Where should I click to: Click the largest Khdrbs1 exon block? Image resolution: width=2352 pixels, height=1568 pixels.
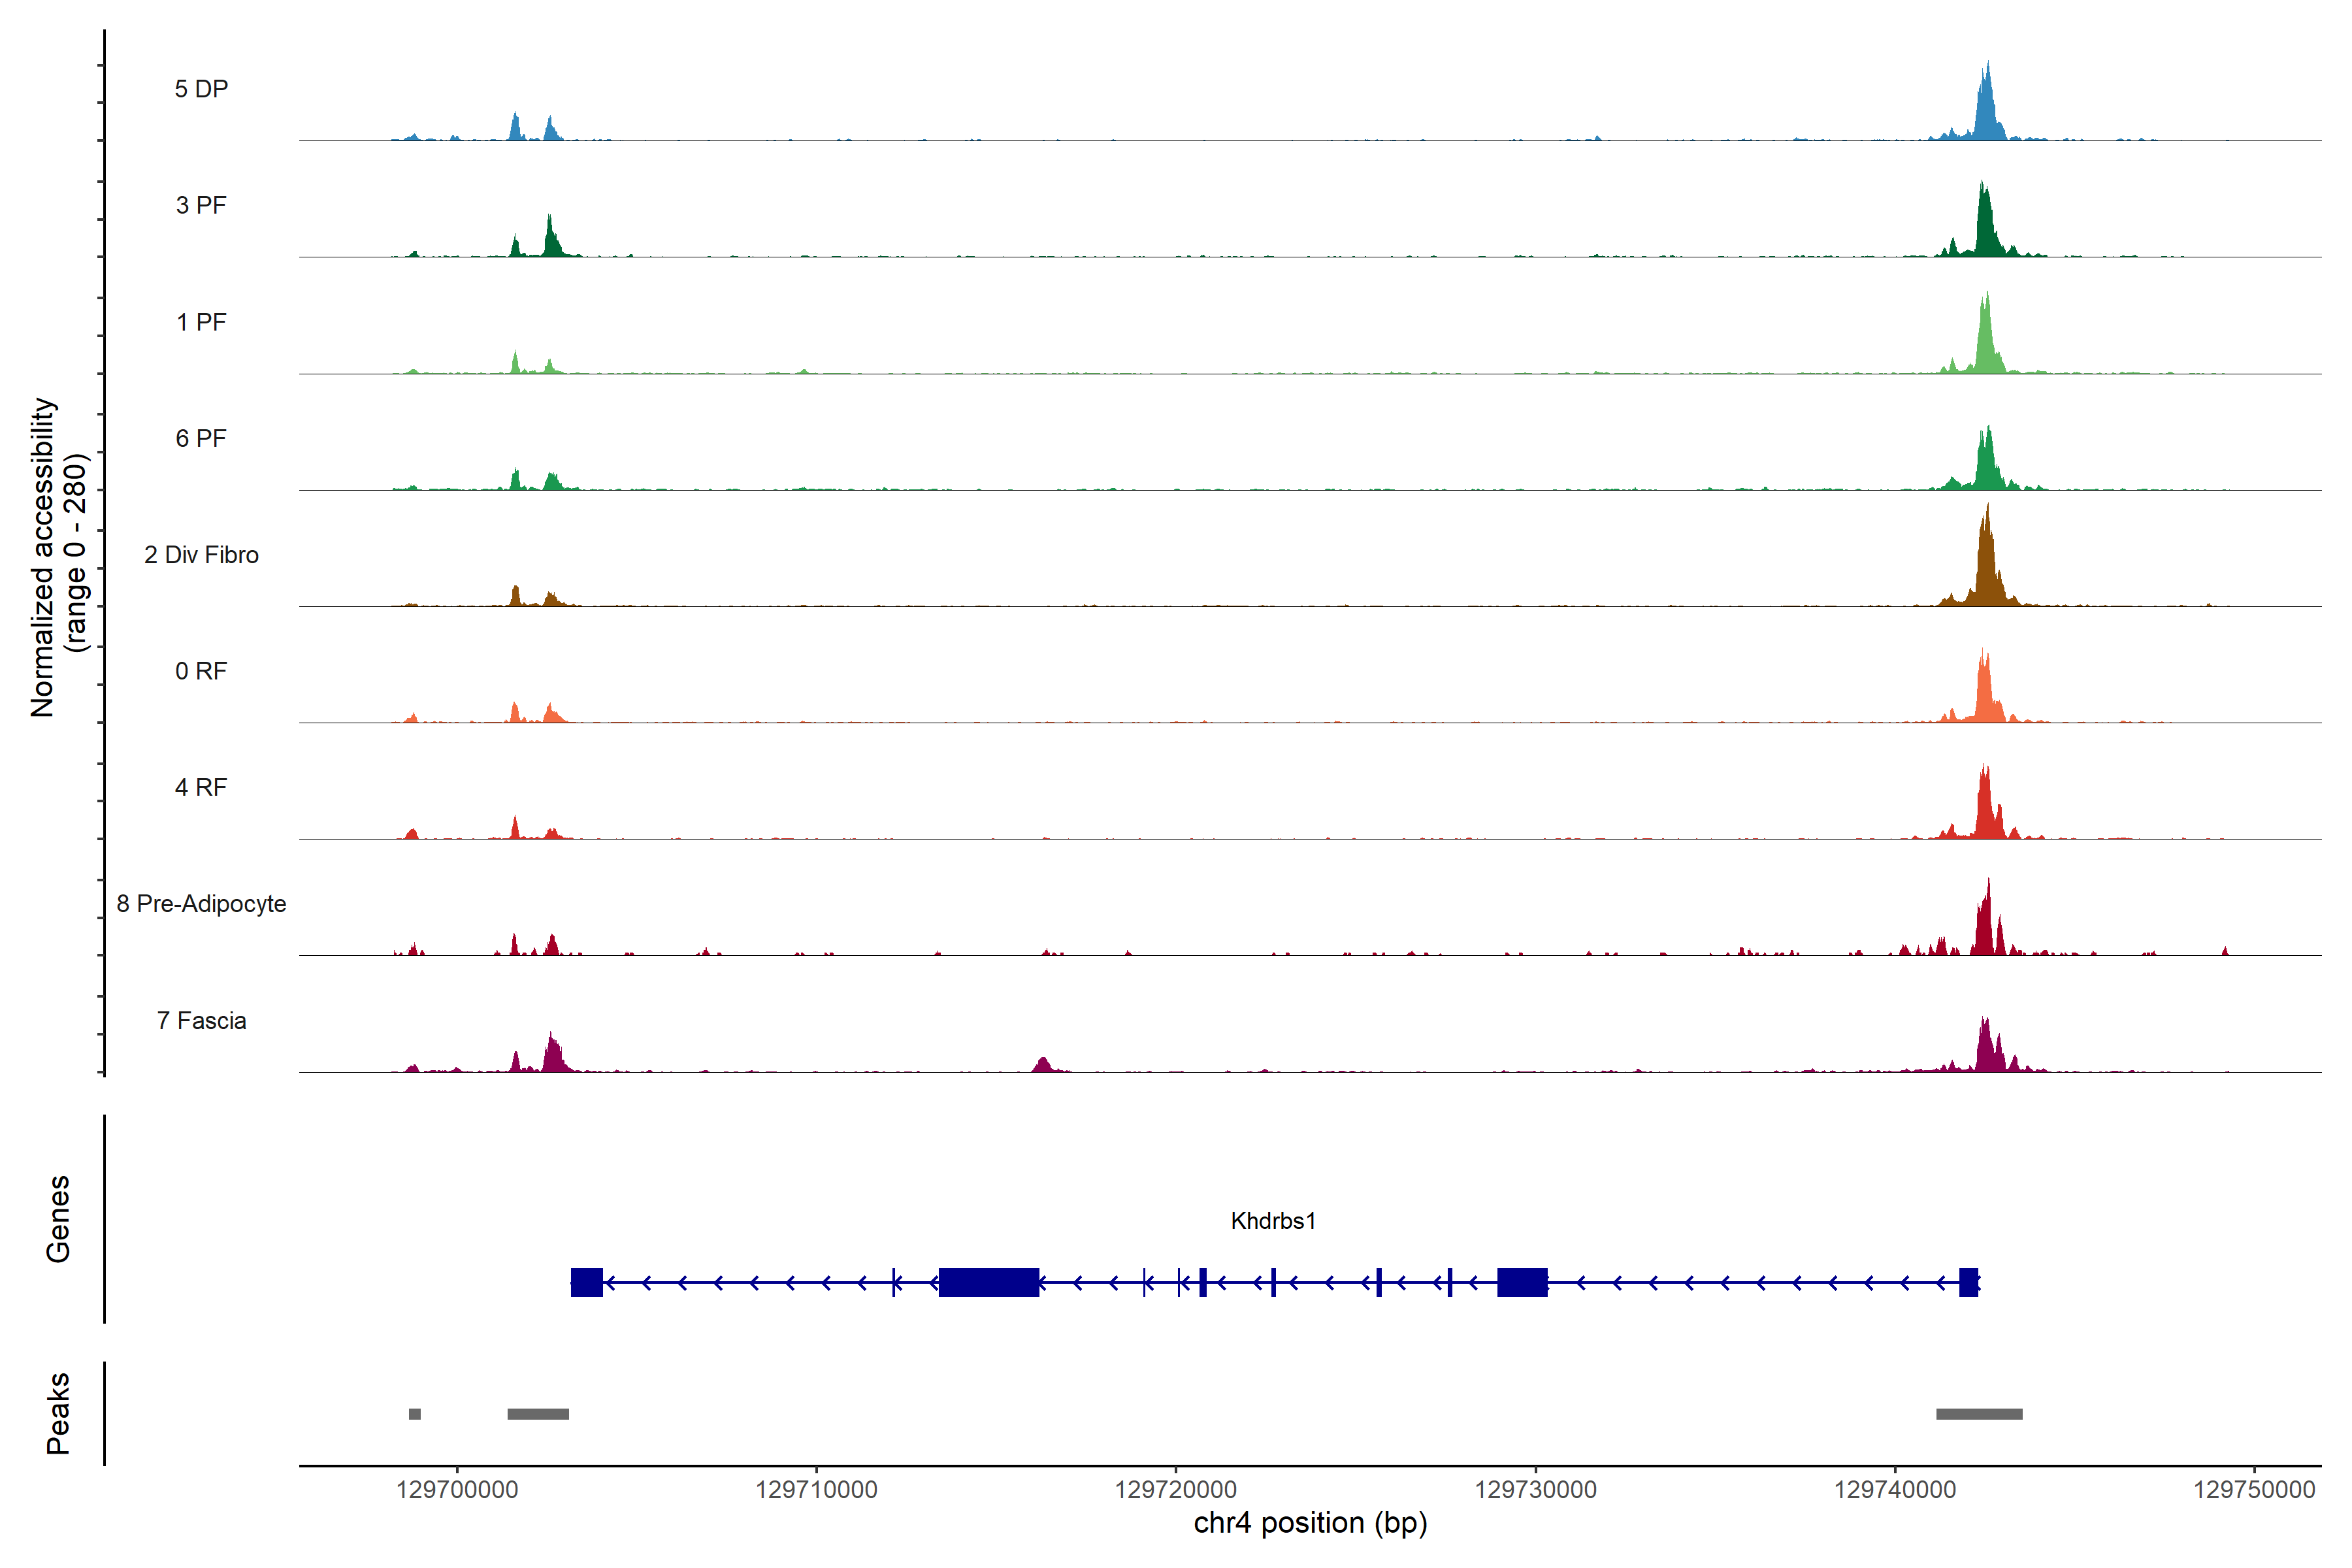point(989,1282)
